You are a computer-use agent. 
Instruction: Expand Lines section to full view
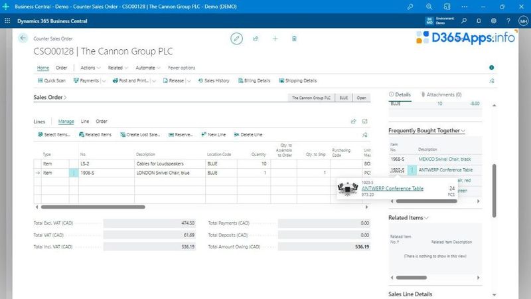coord(364,121)
